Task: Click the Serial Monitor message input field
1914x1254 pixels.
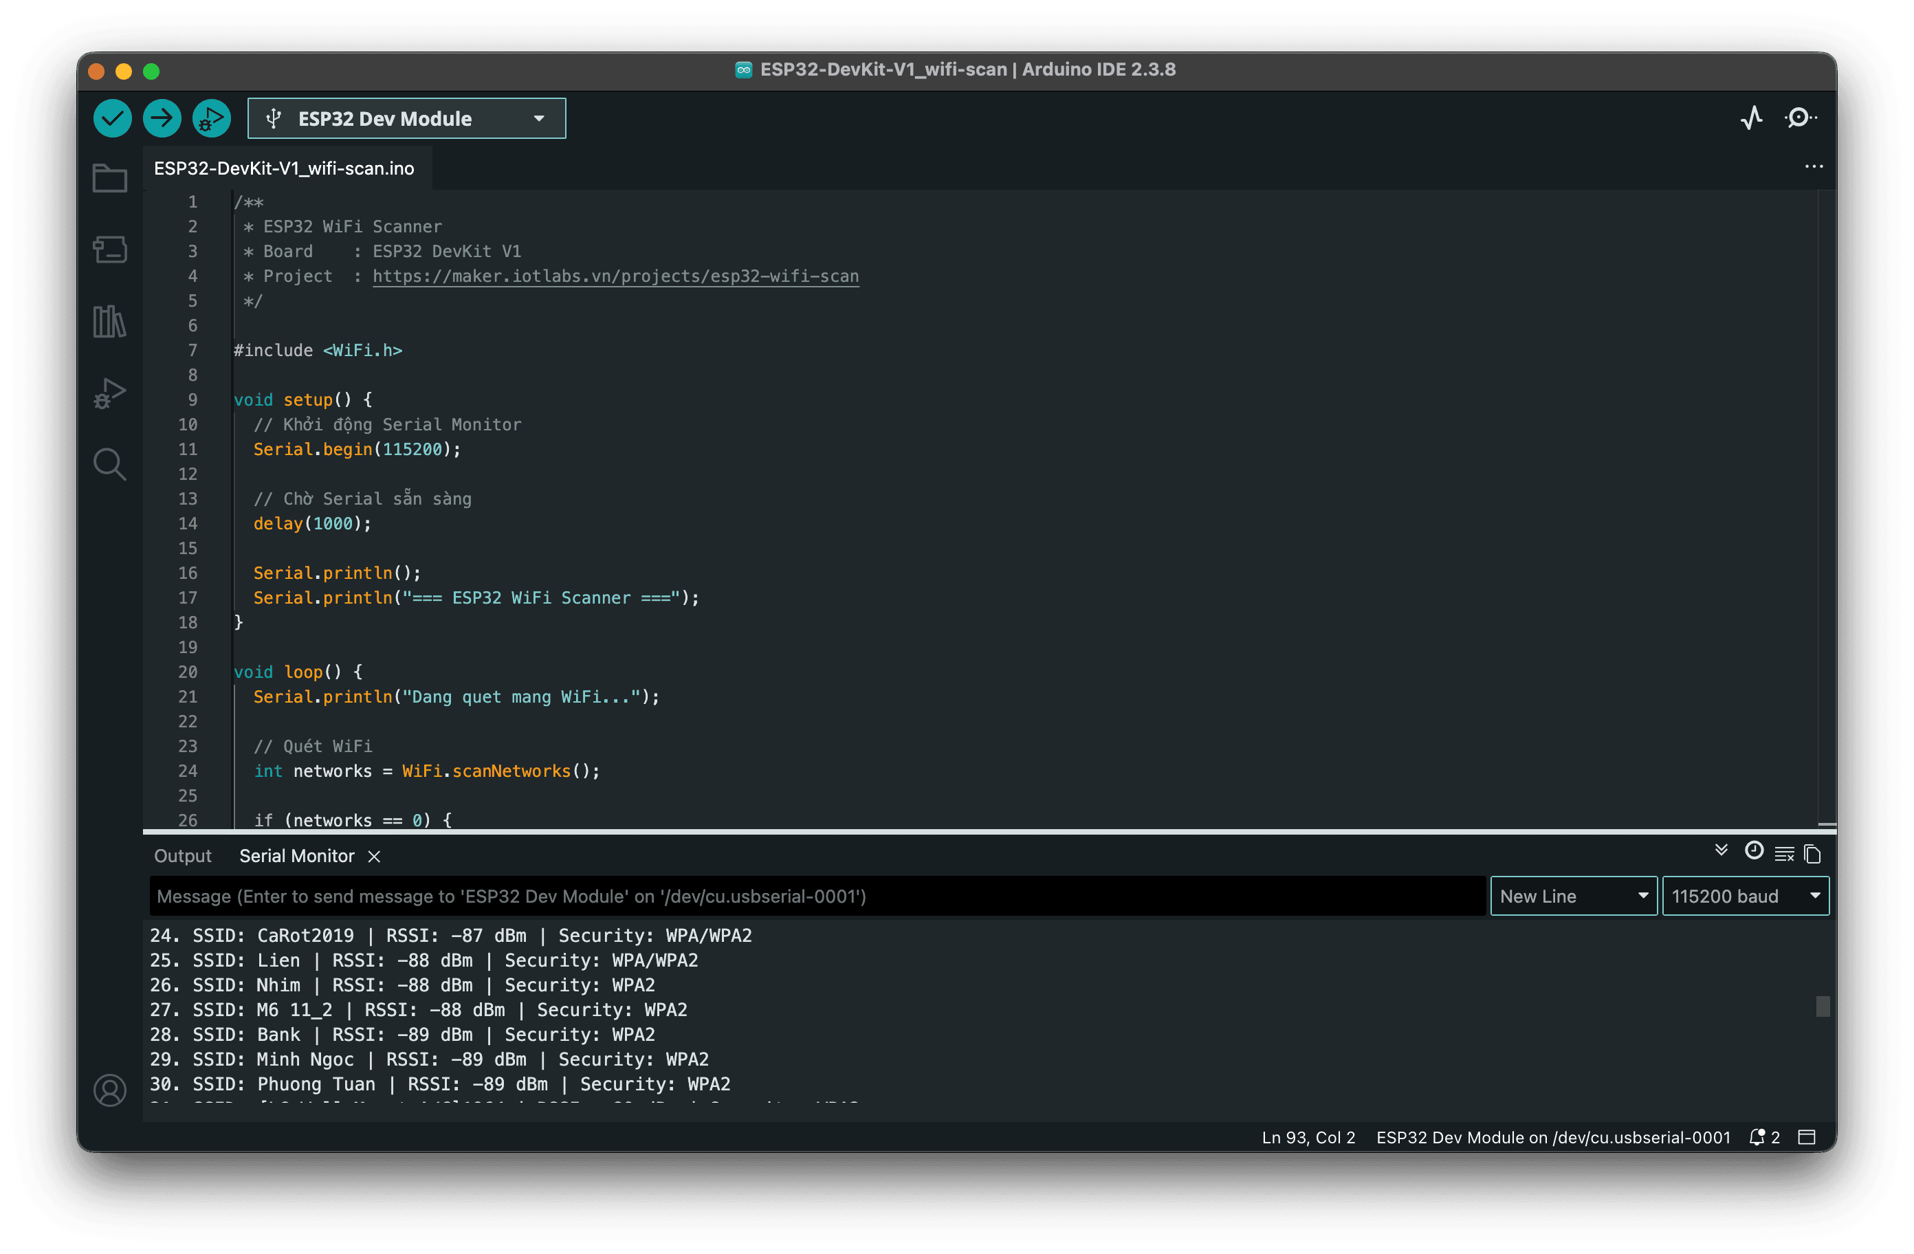Action: [x=817, y=896]
